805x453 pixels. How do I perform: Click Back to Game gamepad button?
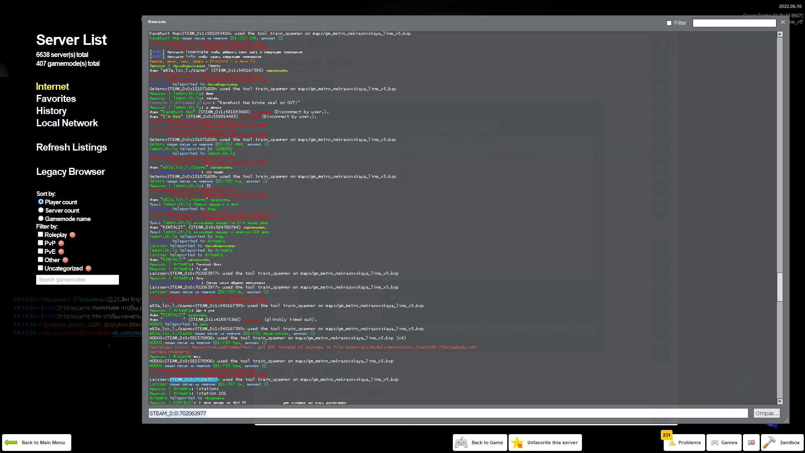(480, 443)
